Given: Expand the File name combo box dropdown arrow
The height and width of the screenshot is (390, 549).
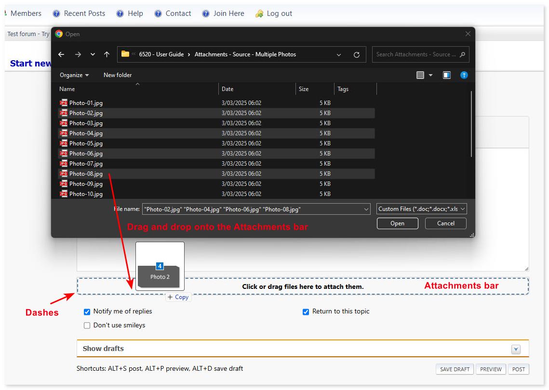Looking at the screenshot, I should point(367,208).
